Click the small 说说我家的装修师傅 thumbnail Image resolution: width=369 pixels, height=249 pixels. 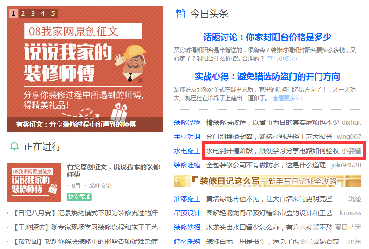[x=34, y=183]
